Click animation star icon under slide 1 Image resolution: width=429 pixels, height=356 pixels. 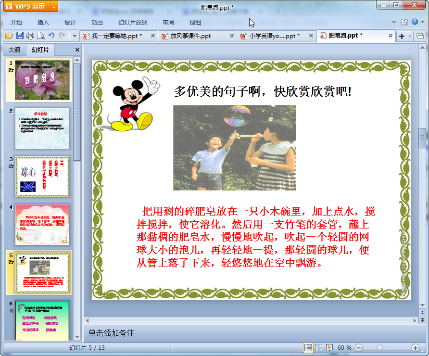pyautogui.click(x=11, y=70)
